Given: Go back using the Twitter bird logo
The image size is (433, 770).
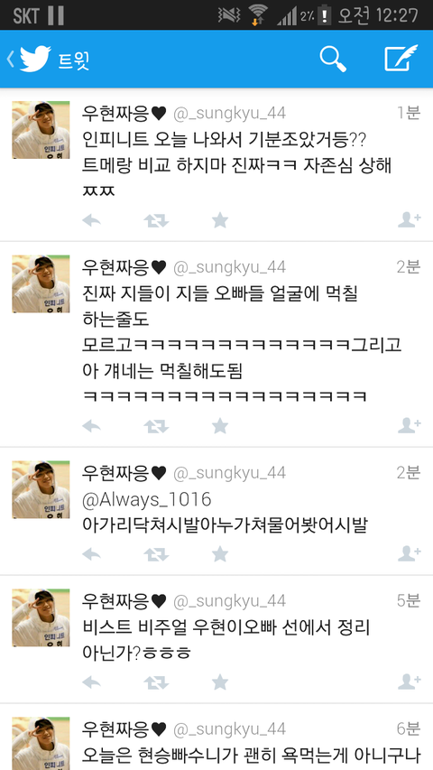Looking at the screenshot, I should [x=35, y=59].
